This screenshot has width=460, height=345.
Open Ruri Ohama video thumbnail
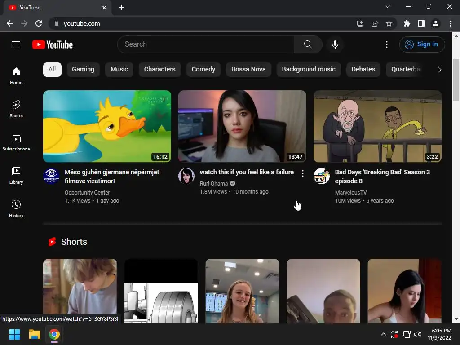tap(242, 126)
